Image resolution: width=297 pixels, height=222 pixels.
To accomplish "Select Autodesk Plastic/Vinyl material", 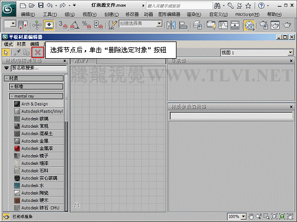I will 39,112.
